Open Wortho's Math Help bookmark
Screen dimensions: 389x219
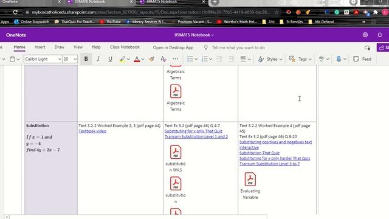[x=237, y=22]
